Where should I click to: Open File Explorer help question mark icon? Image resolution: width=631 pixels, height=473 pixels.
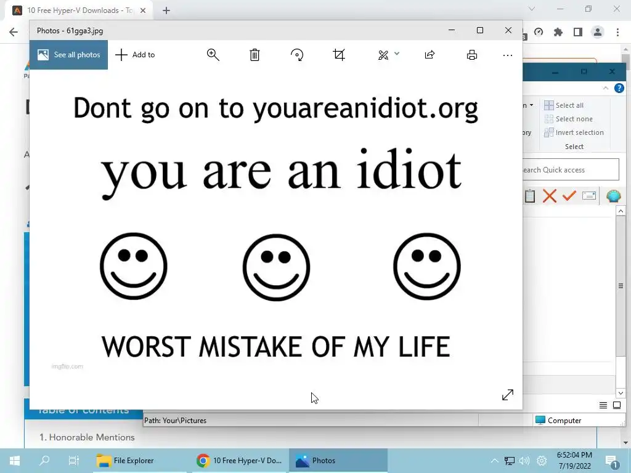pyautogui.click(x=619, y=88)
